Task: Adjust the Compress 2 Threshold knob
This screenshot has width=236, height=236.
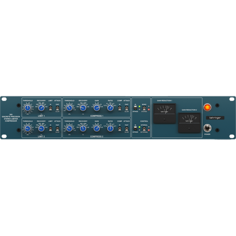Action: click(69, 129)
